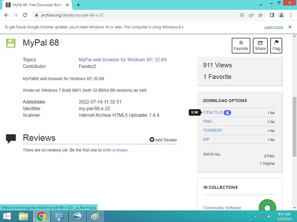
Task: Open the Learn more link
Action: pyautogui.click(x=274, y=27)
